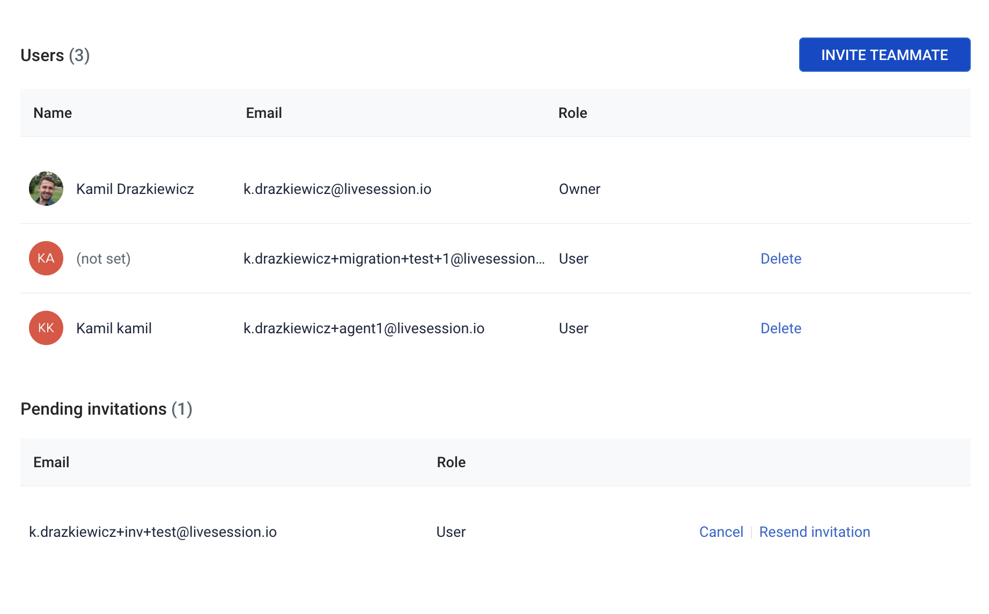This screenshot has width=989, height=614.
Task: Click the red KA avatar circle
Action: coord(46,258)
